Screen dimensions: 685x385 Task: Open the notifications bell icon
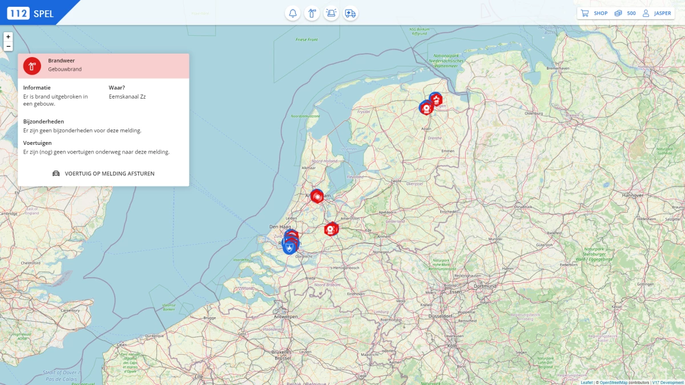pos(293,13)
